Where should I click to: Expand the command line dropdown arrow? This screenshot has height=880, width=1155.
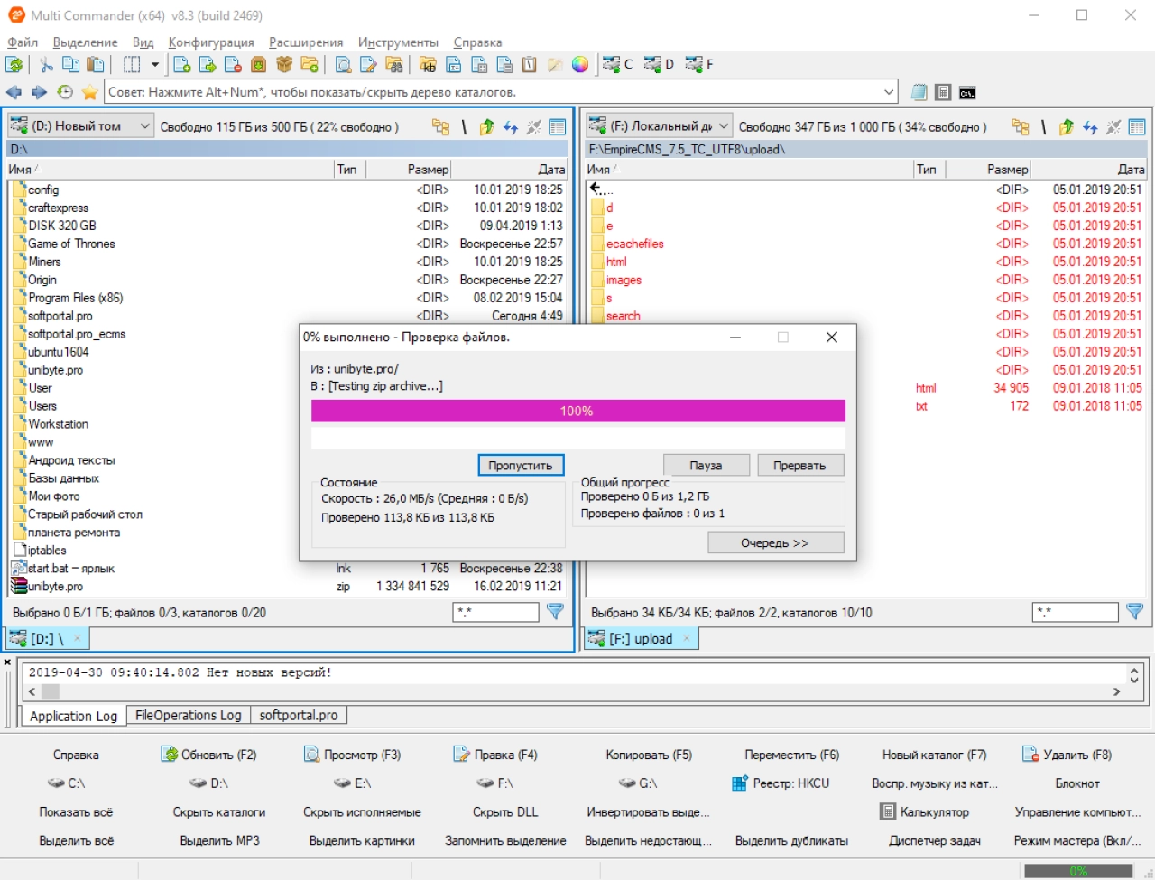point(889,92)
